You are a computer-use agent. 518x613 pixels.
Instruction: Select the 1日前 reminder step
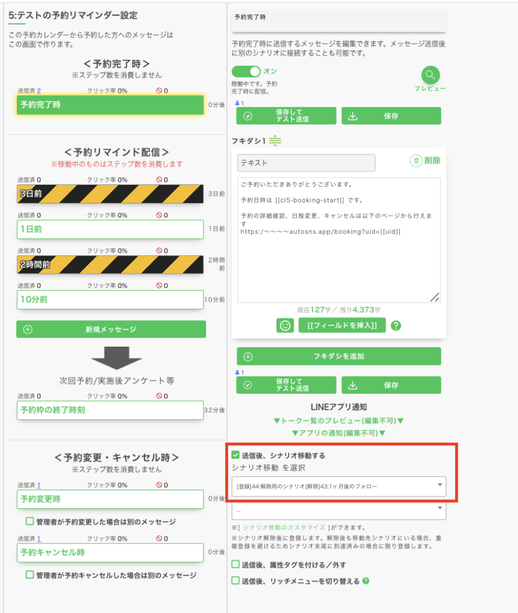[x=110, y=229]
